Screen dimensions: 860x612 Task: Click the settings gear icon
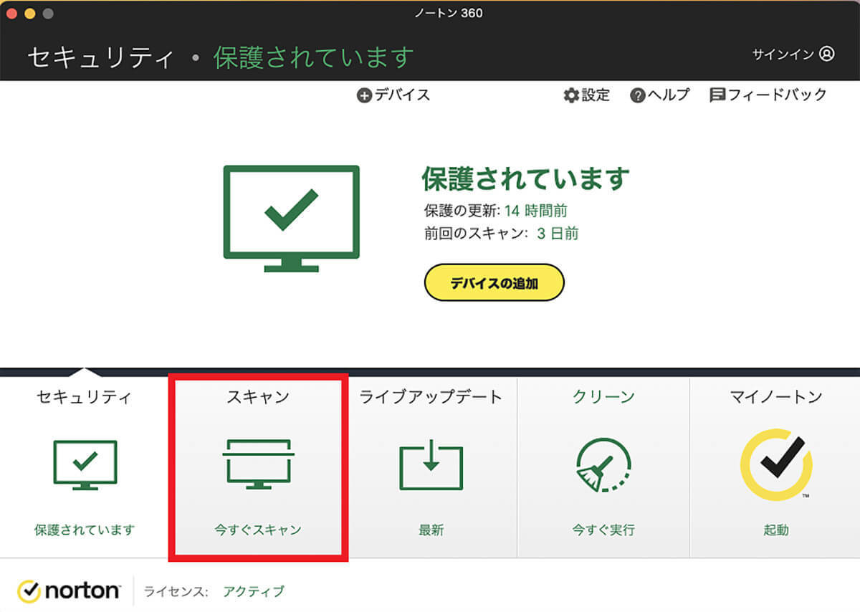tap(570, 95)
